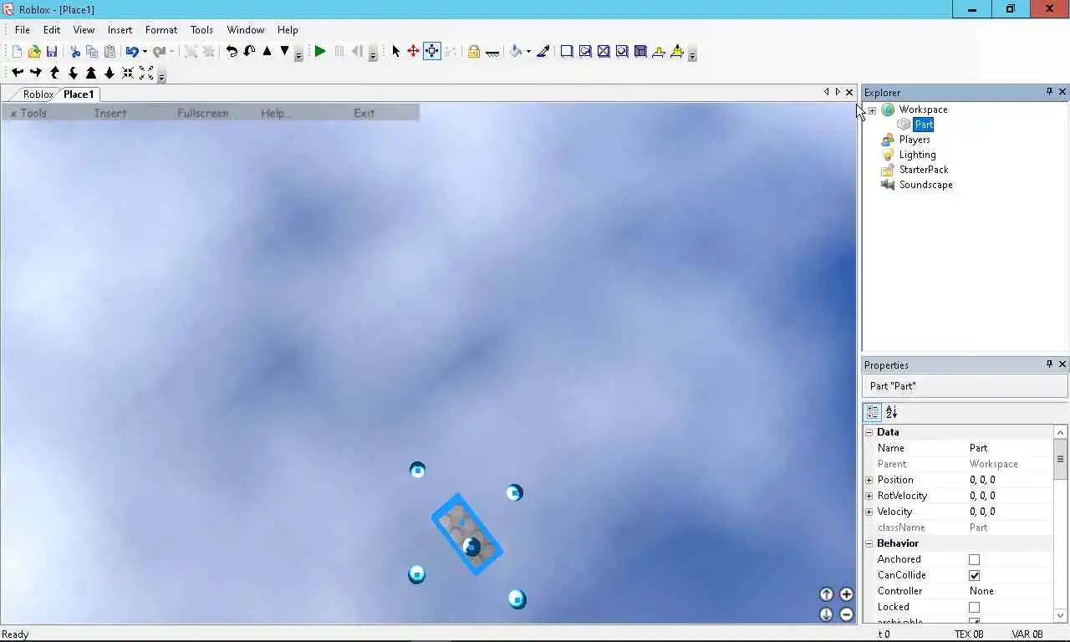Click the Cut scissors icon
The width and height of the screenshot is (1070, 642).
click(x=75, y=52)
